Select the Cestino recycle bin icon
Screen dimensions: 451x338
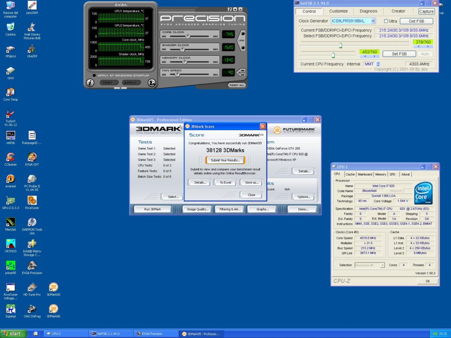(x=11, y=29)
